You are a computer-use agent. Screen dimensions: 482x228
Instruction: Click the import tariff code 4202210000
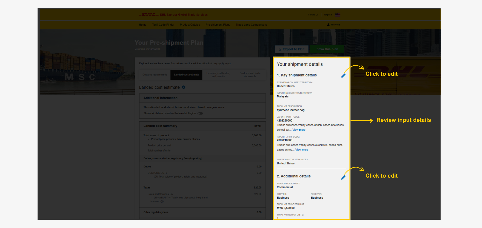point(284,140)
